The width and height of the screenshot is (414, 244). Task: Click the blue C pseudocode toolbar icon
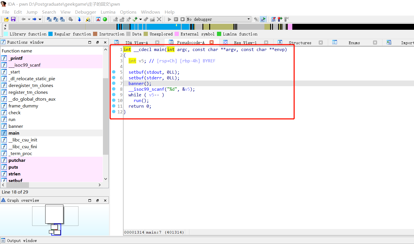point(263,19)
